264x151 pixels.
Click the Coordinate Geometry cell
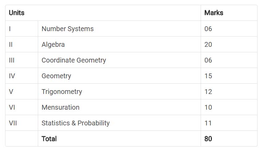point(74,60)
